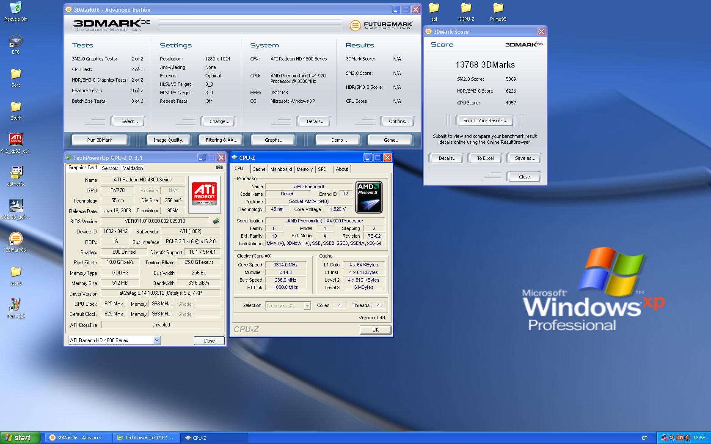Switch to TechPowerUp GPU-Z taskbar button
711x444 pixels.
coord(146,438)
